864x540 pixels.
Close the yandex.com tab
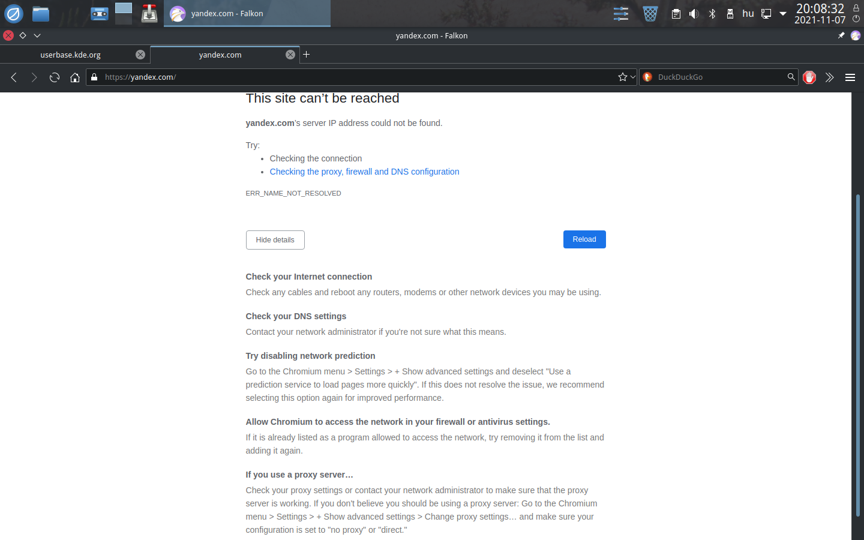pos(290,55)
